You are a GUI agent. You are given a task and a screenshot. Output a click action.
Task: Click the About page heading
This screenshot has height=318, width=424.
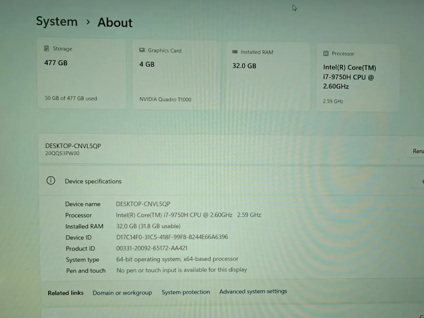115,22
